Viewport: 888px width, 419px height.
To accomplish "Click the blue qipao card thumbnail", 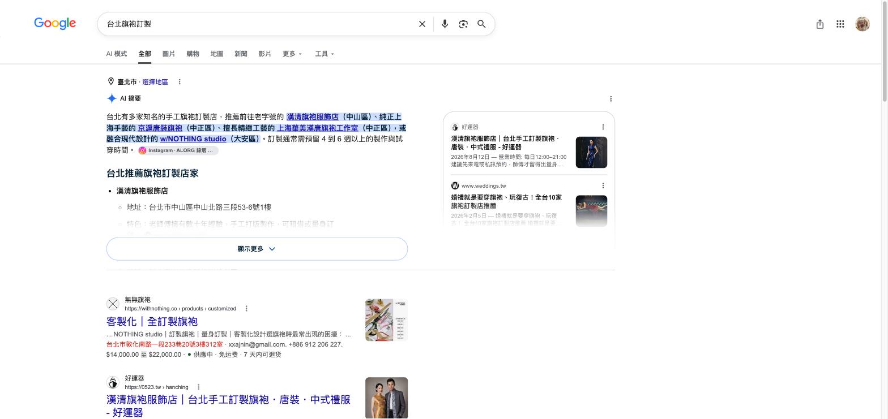I will pos(591,152).
